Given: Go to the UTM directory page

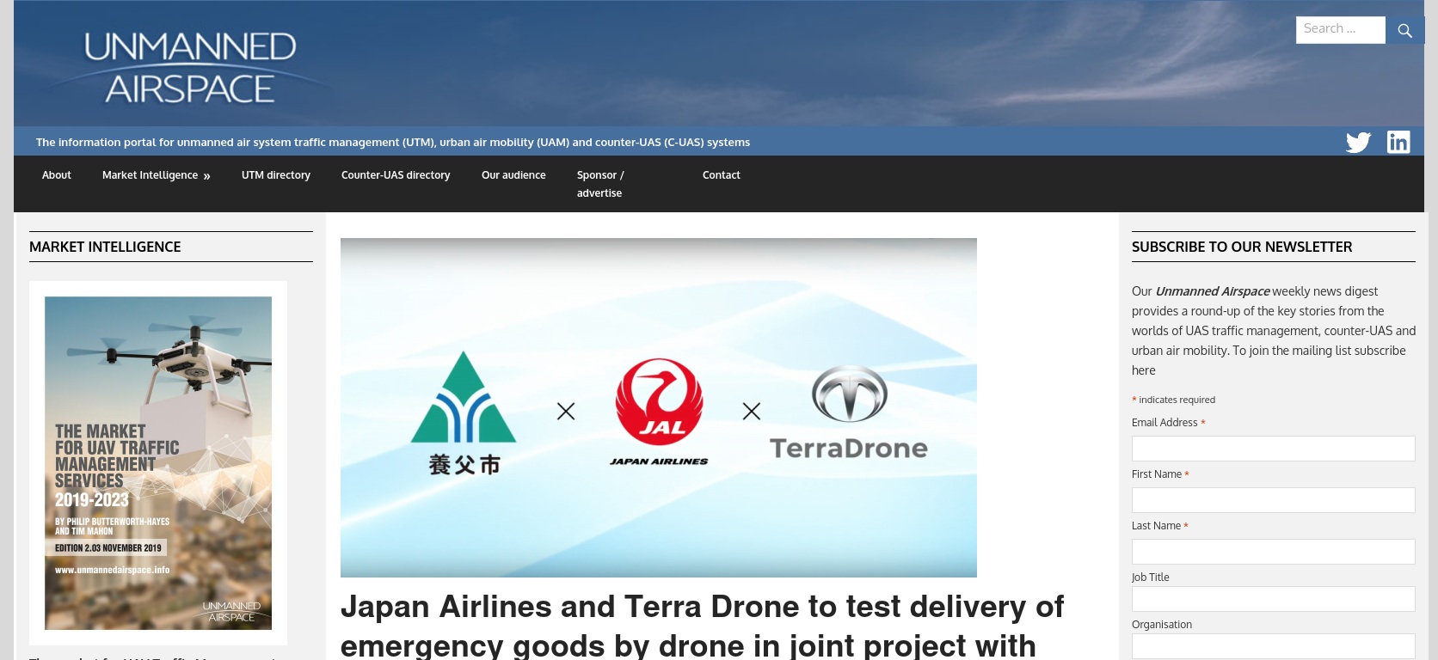Looking at the screenshot, I should click(276, 175).
